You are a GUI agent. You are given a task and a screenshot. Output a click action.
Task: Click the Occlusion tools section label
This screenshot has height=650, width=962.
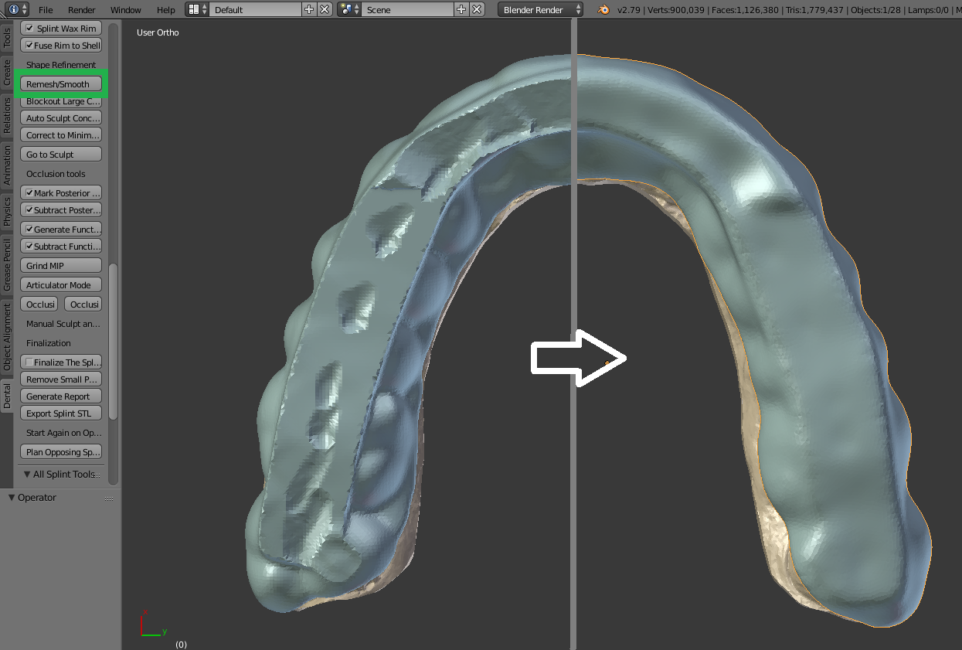pos(56,174)
